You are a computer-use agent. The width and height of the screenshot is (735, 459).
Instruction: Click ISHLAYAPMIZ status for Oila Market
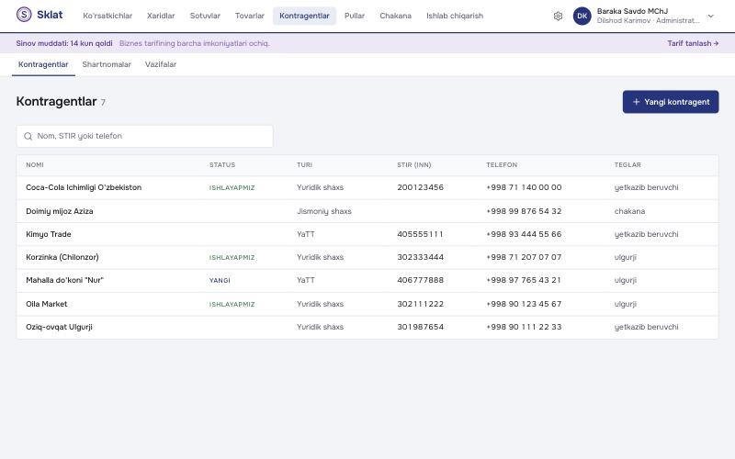232,305
